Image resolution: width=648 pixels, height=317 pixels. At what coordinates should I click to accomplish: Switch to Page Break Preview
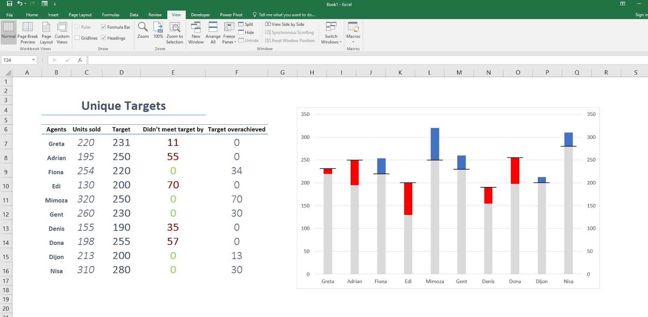coord(28,32)
